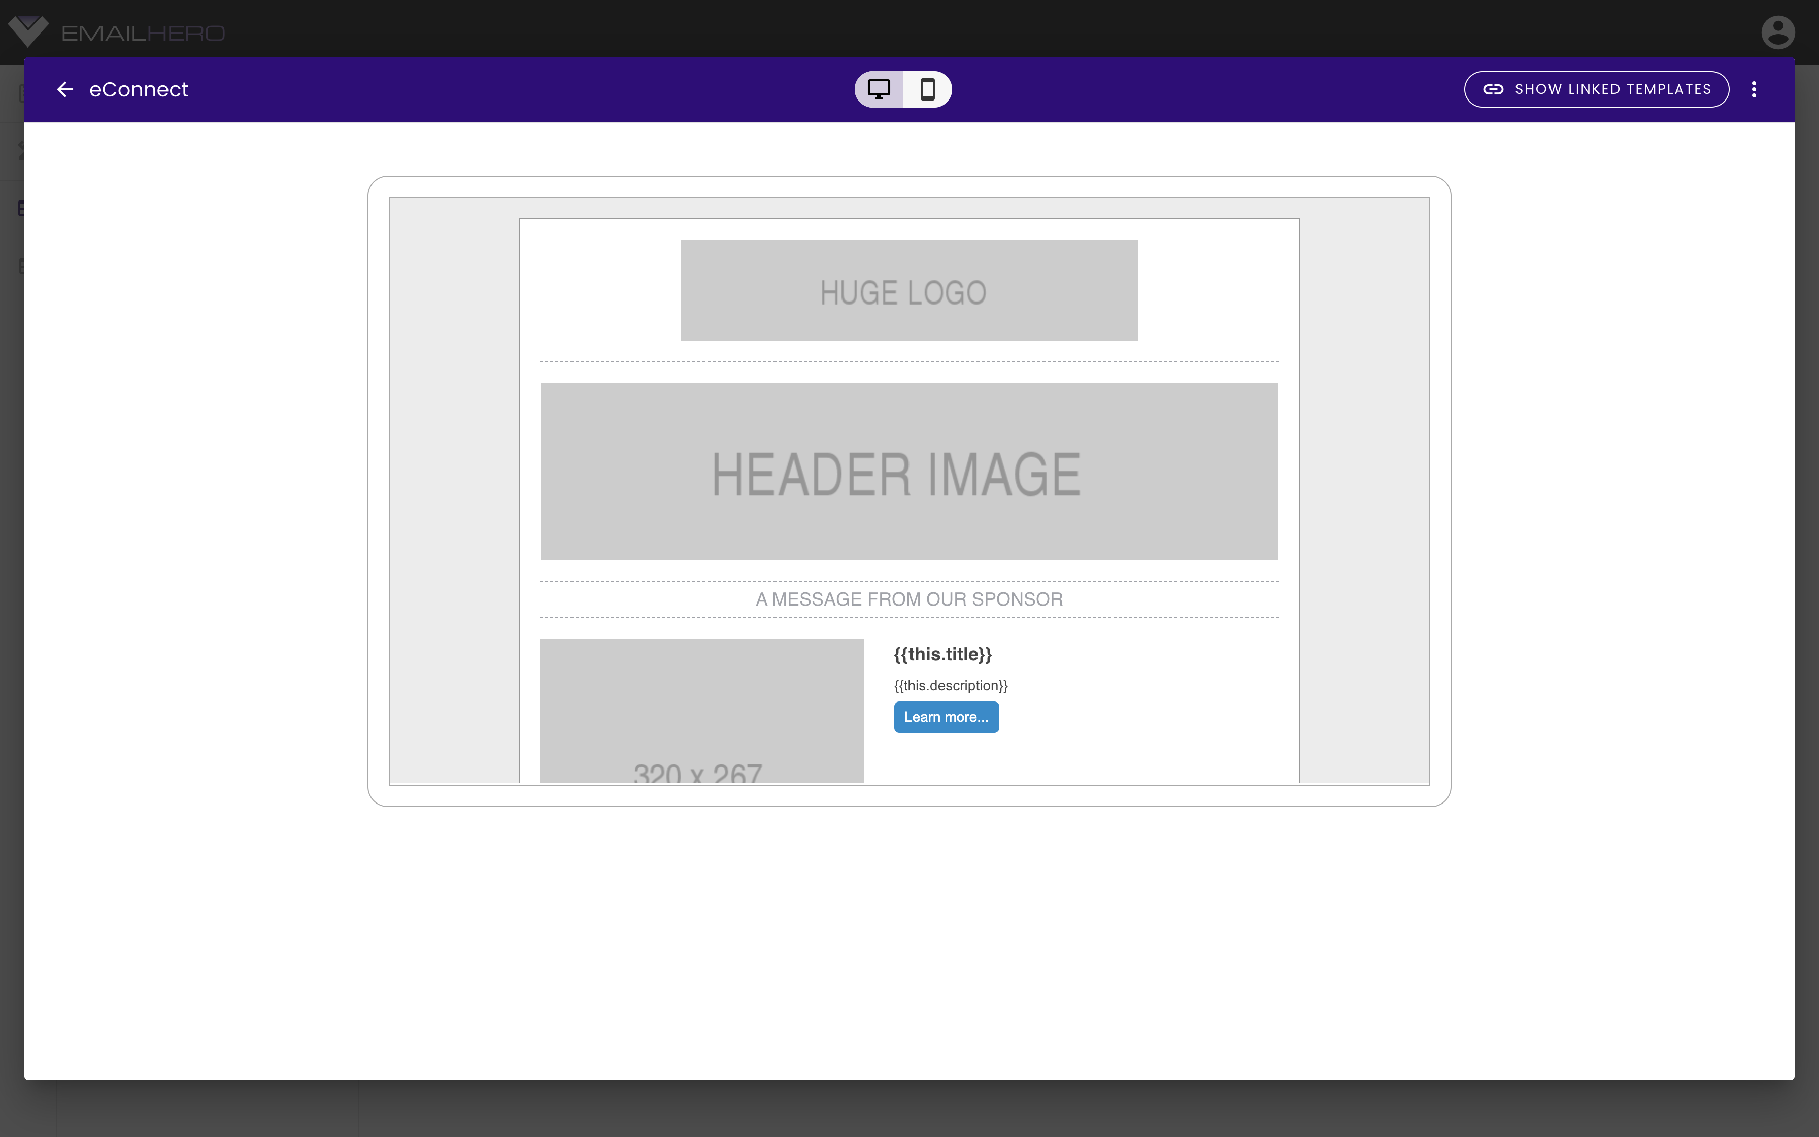
Task: Click Show Linked Templates button
Action: pyautogui.click(x=1597, y=89)
